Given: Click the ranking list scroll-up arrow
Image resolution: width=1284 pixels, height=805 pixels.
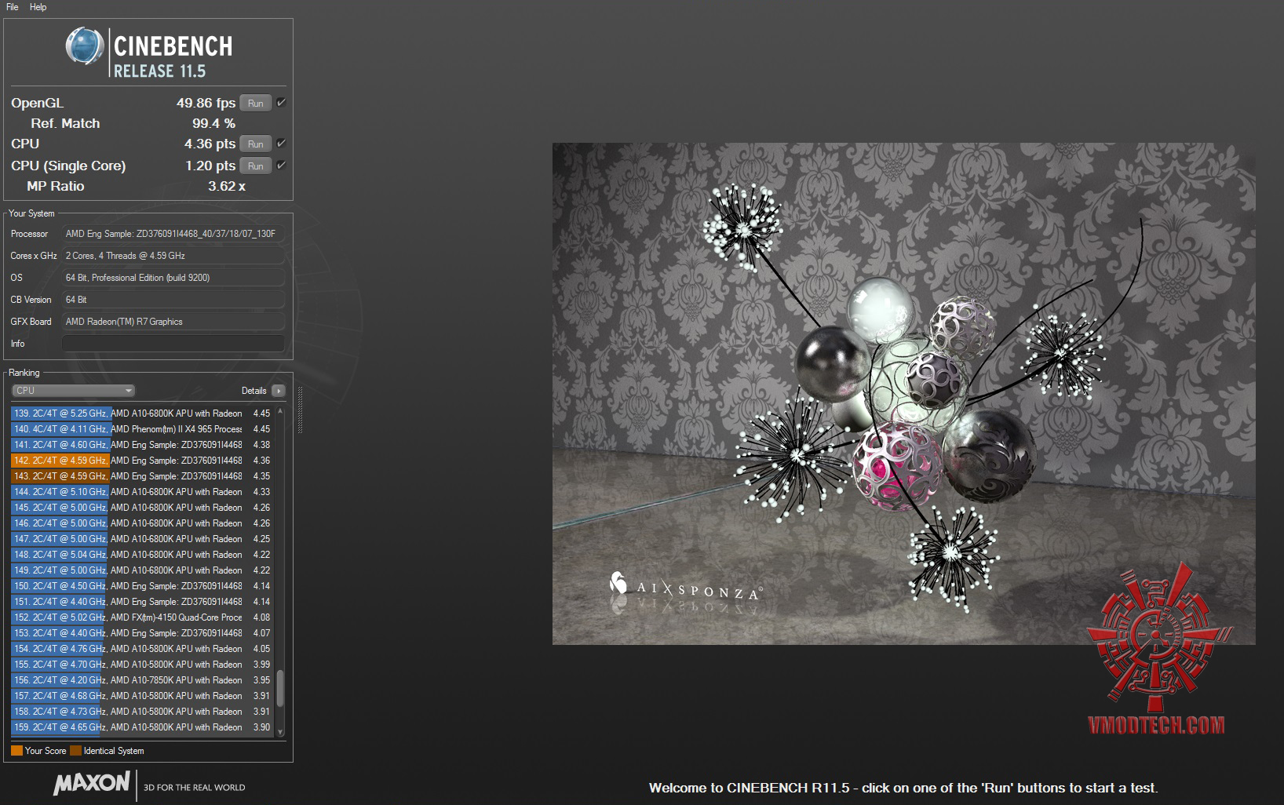Looking at the screenshot, I should pos(280,411).
